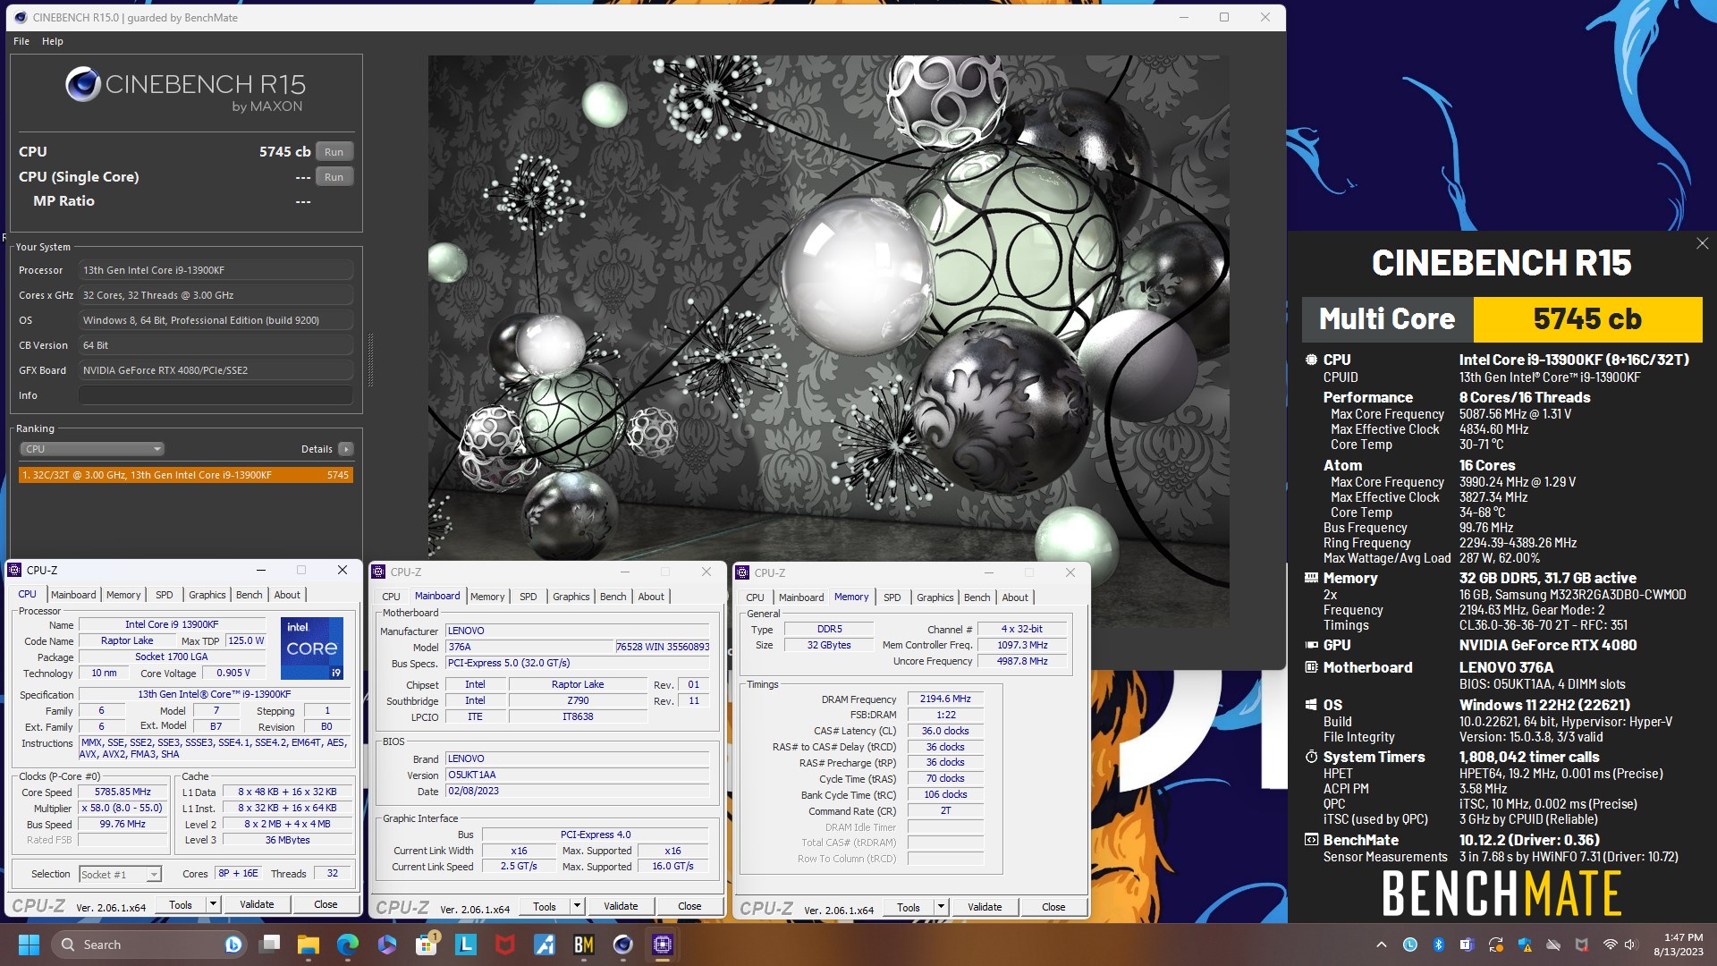1717x966 pixels.
Task: Switch right CPU-Z window to Bench tab
Action: coord(977,597)
